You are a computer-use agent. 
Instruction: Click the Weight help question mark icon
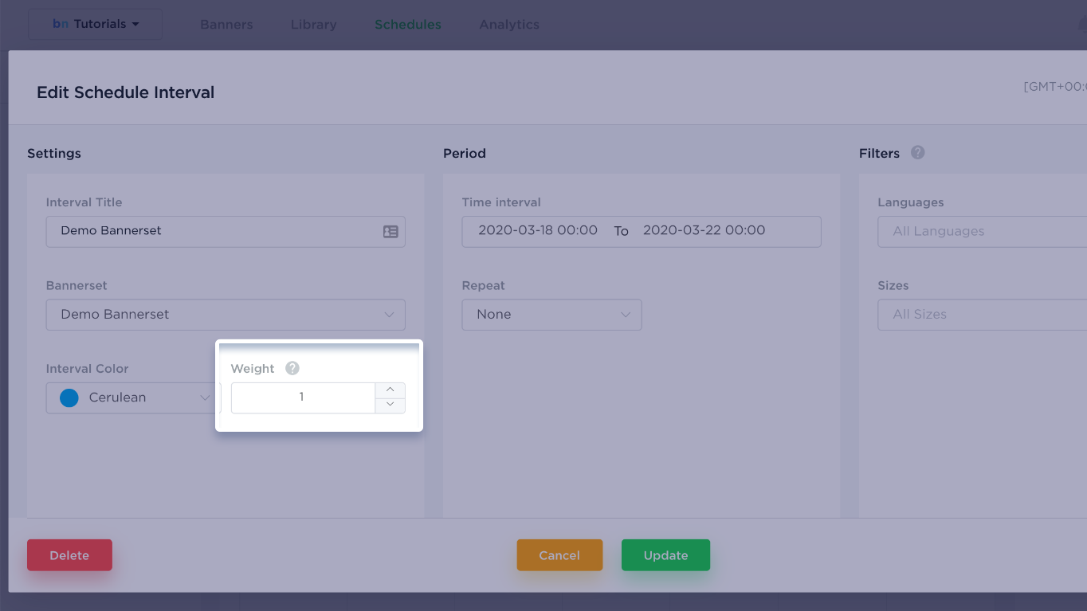click(x=292, y=368)
